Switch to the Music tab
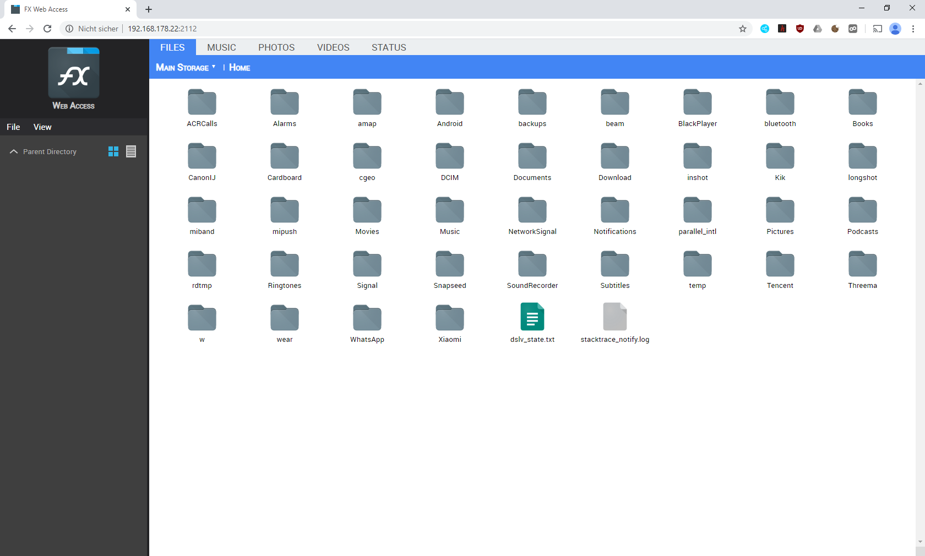The image size is (925, 556). click(x=221, y=47)
